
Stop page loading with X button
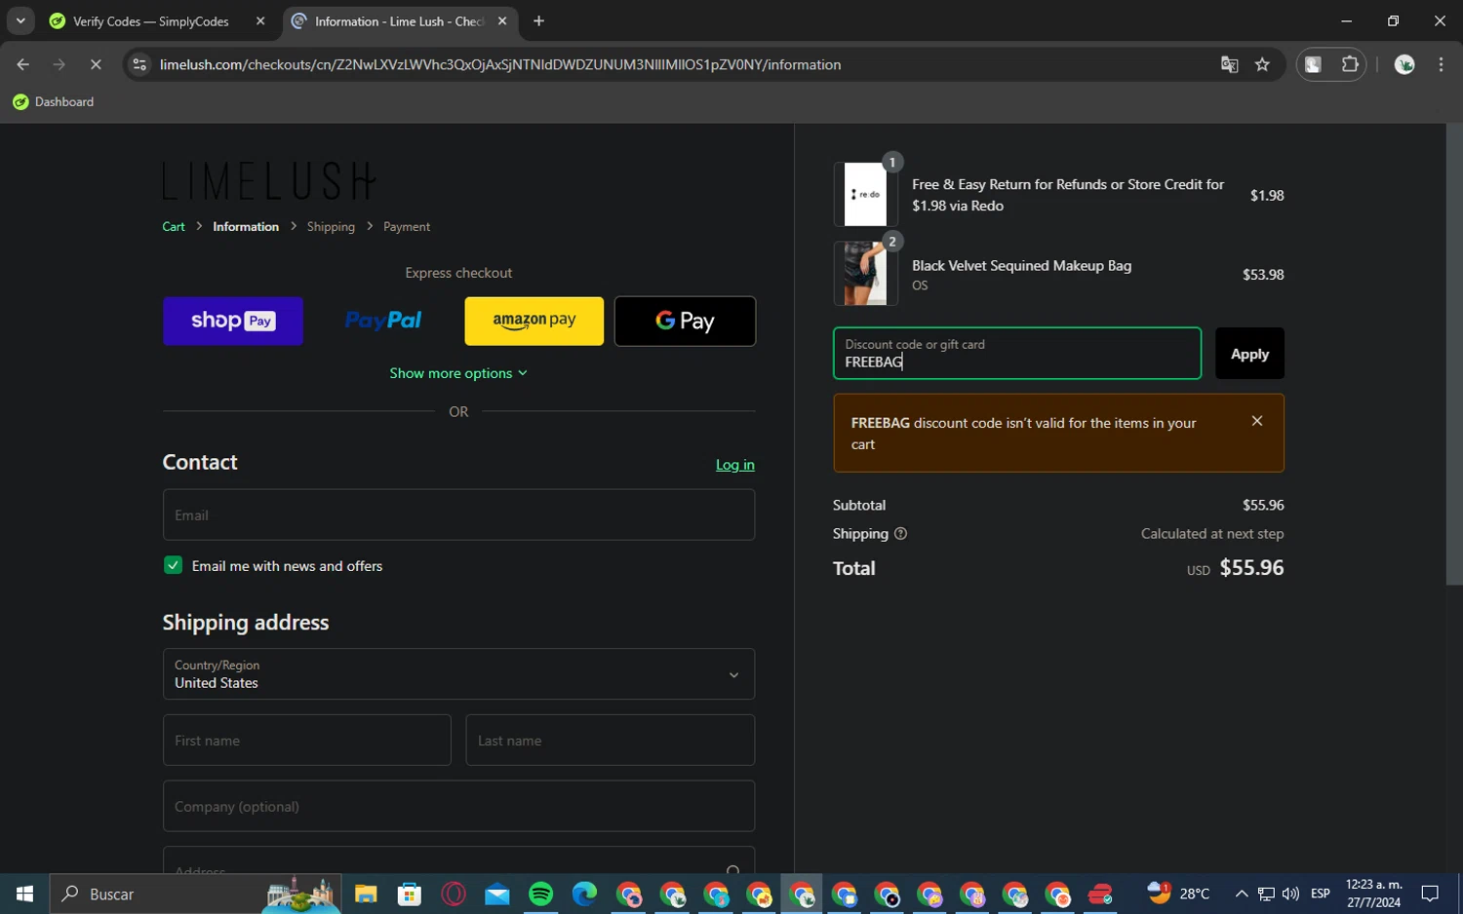[x=96, y=64]
